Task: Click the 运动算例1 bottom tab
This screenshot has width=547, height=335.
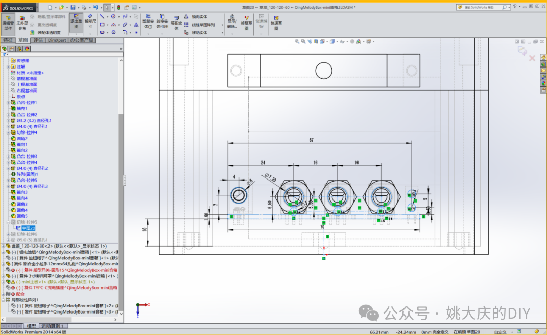Action: 54,326
